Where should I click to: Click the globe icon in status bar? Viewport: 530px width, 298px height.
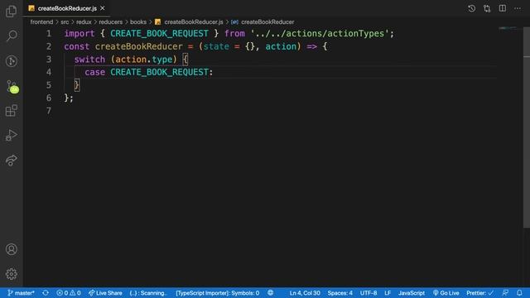point(271,293)
